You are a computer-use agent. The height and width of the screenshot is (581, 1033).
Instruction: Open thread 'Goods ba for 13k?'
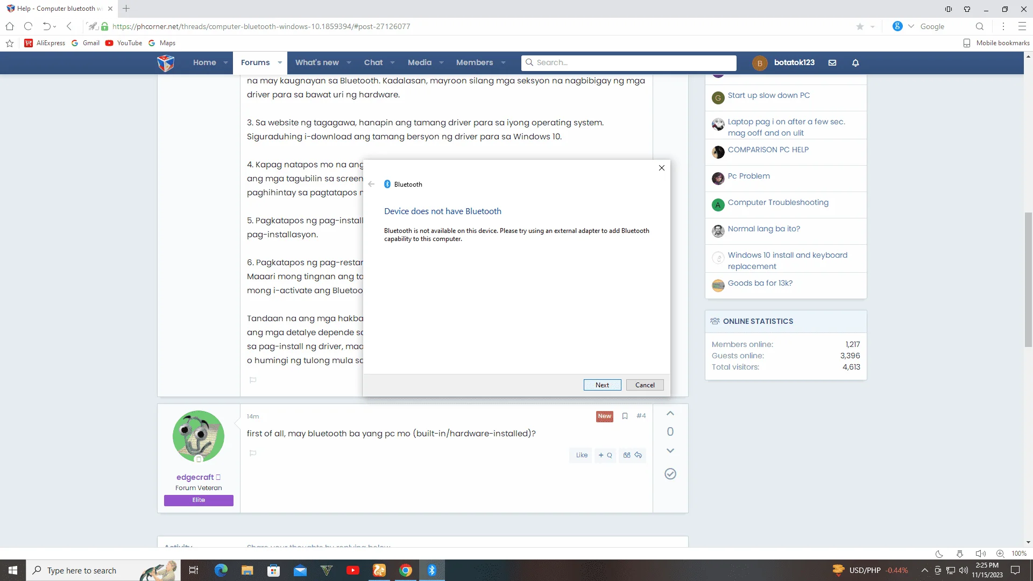(760, 284)
